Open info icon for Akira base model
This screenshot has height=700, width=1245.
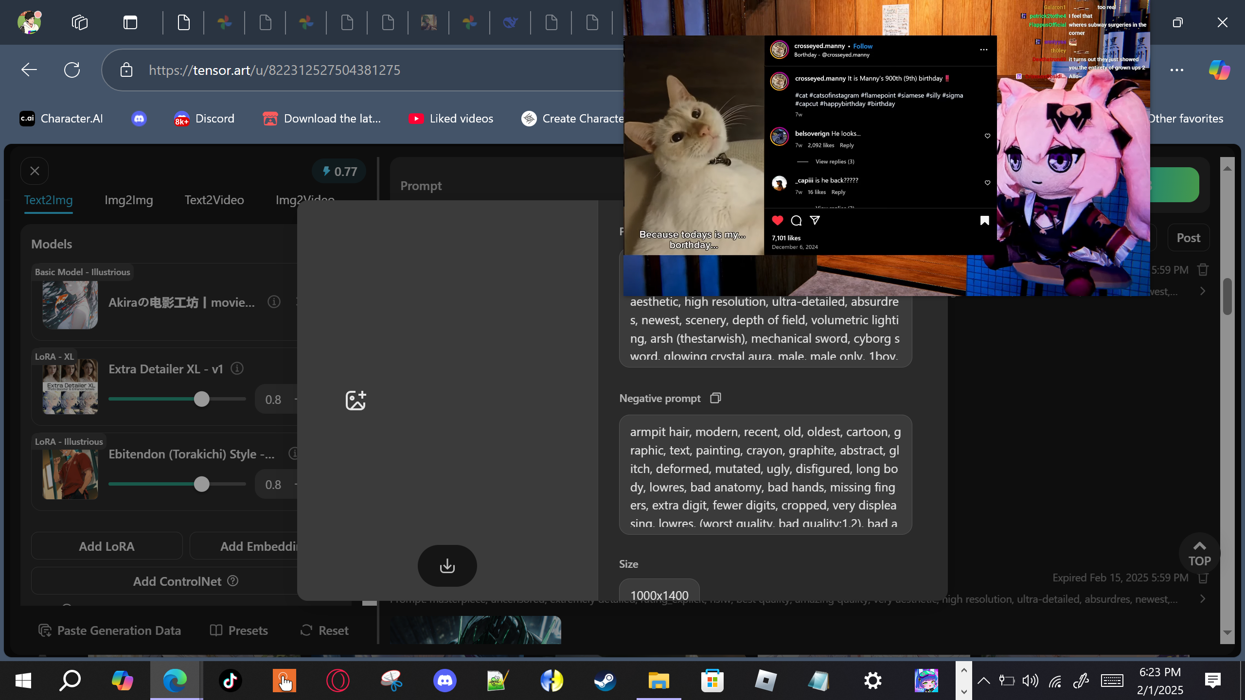(274, 302)
